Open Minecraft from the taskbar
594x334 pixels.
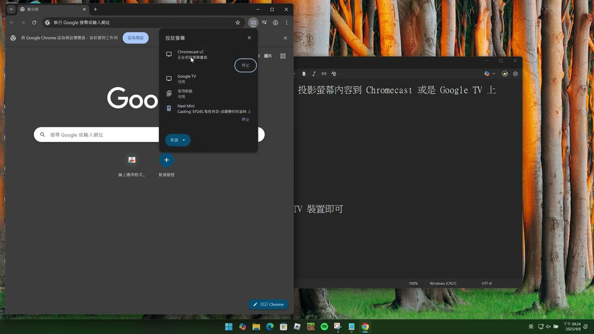point(310,327)
